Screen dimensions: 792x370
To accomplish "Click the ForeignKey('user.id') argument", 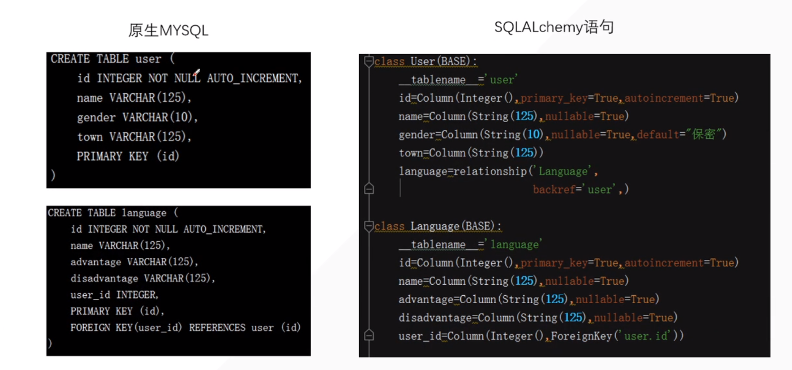I will coord(615,336).
